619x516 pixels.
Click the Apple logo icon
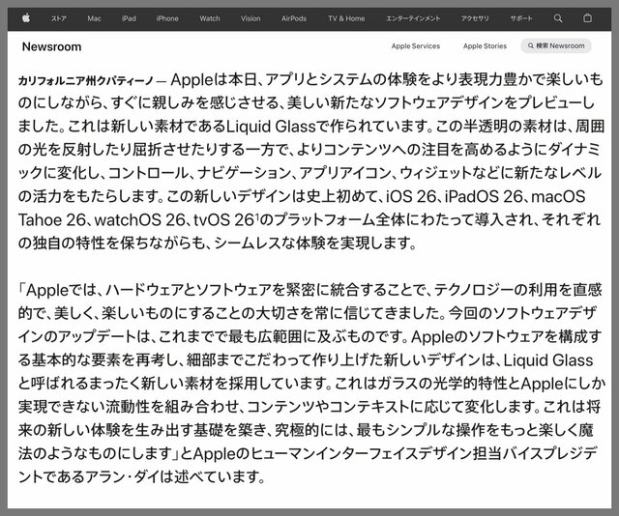[x=26, y=18]
